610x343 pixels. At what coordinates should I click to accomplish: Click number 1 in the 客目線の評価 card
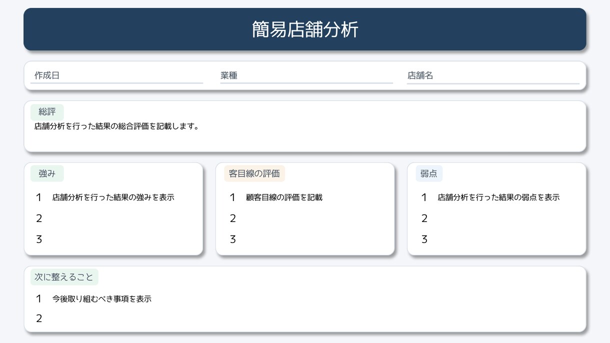[232, 197]
